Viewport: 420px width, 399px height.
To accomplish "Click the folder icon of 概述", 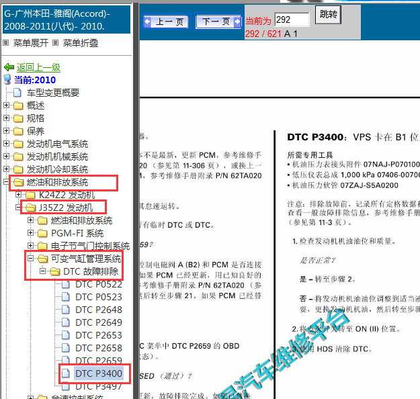I will coord(18,105).
